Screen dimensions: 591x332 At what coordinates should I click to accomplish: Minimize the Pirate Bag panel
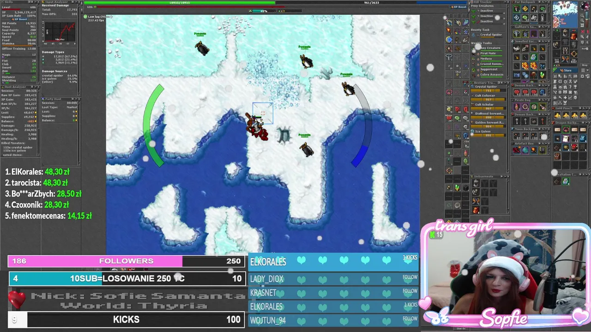(x=546, y=100)
